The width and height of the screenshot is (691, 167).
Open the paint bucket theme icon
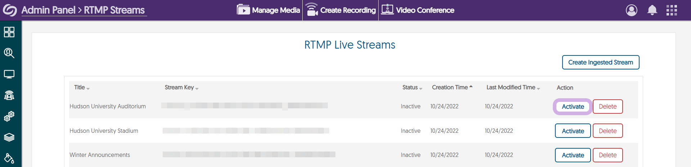click(9, 158)
